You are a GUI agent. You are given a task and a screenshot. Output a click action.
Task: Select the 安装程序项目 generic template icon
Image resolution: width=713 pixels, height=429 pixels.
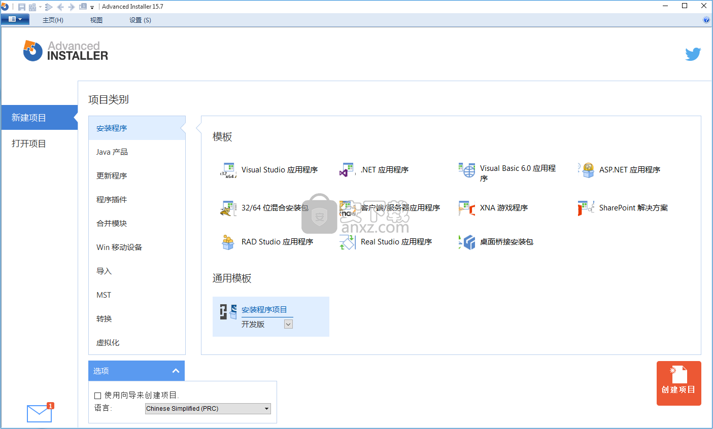click(x=228, y=312)
